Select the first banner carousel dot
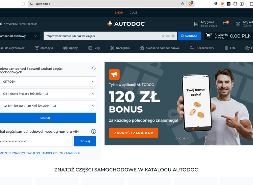Screen dimensions: 253x185 coord(176,138)
